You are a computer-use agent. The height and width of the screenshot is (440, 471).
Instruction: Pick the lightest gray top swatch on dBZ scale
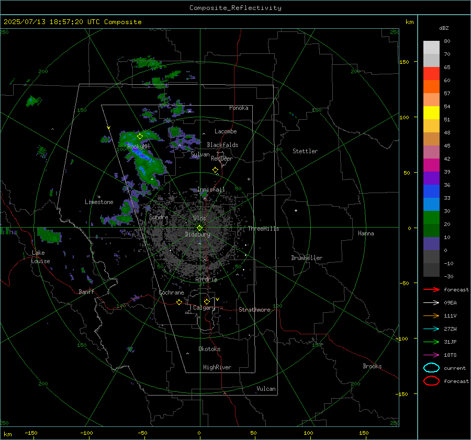431,48
